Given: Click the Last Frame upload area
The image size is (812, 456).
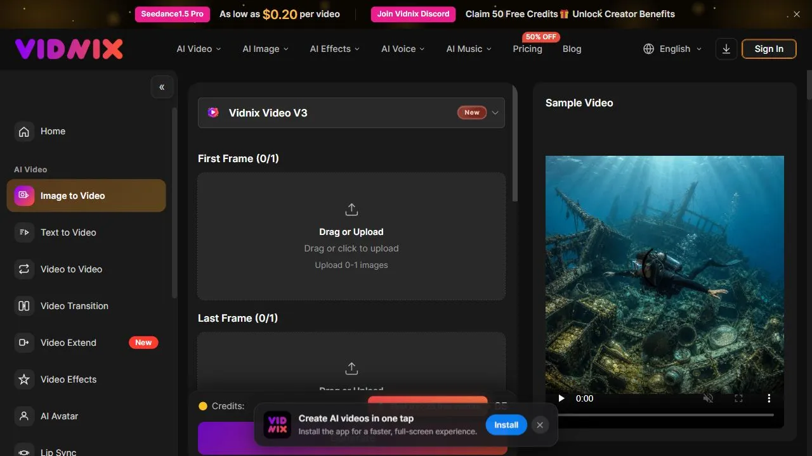Looking at the screenshot, I should (351, 363).
